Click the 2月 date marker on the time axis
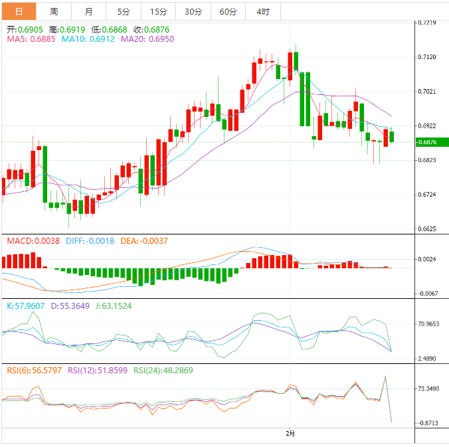 [x=290, y=434]
